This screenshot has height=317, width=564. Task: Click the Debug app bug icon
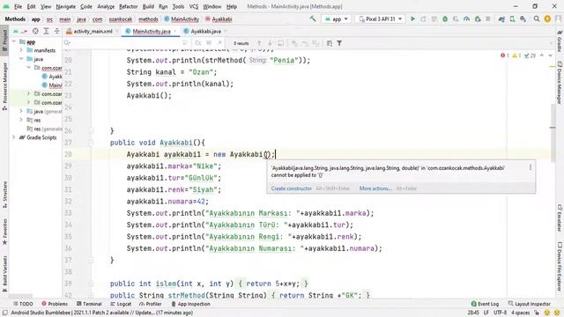[445, 19]
